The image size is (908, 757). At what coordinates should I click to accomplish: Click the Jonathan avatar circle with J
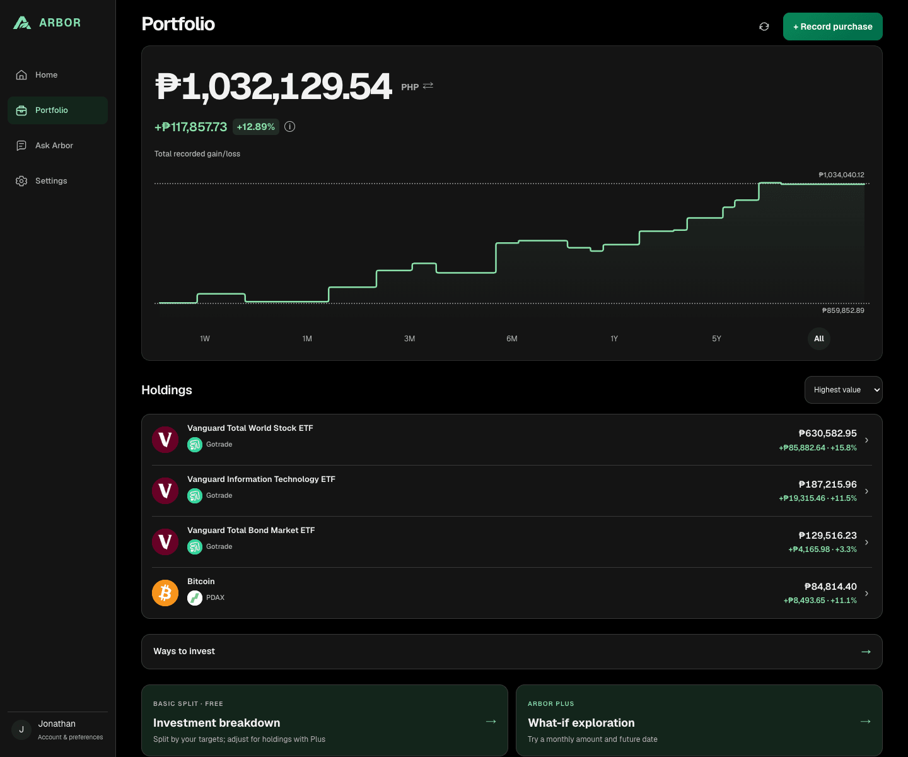click(x=21, y=730)
